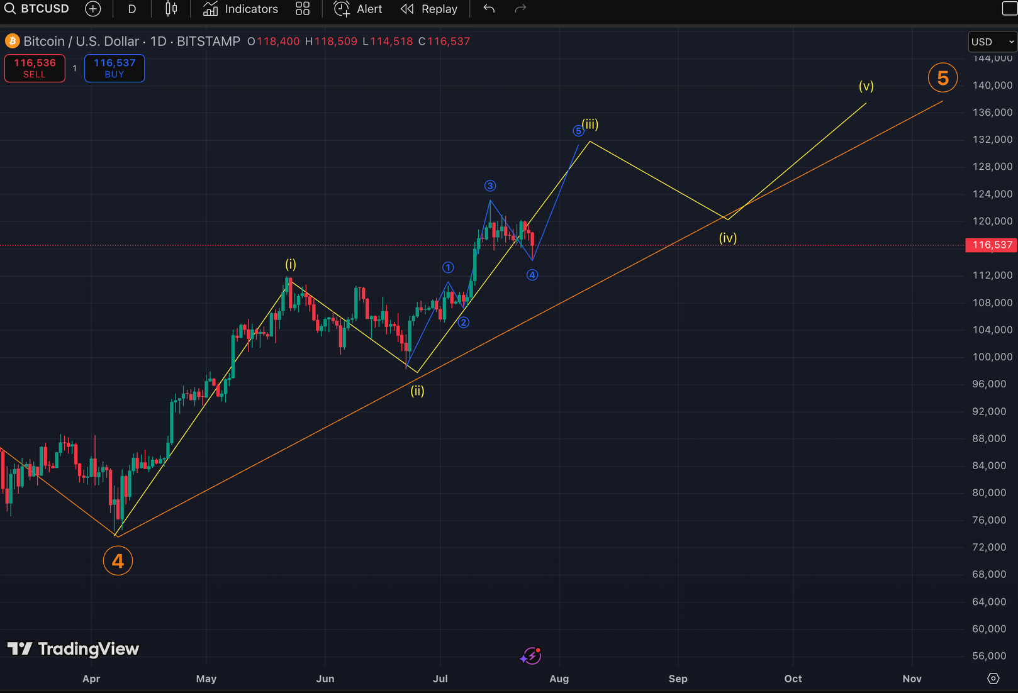1018x693 pixels.
Task: Redo the last chart action
Action: [520, 9]
